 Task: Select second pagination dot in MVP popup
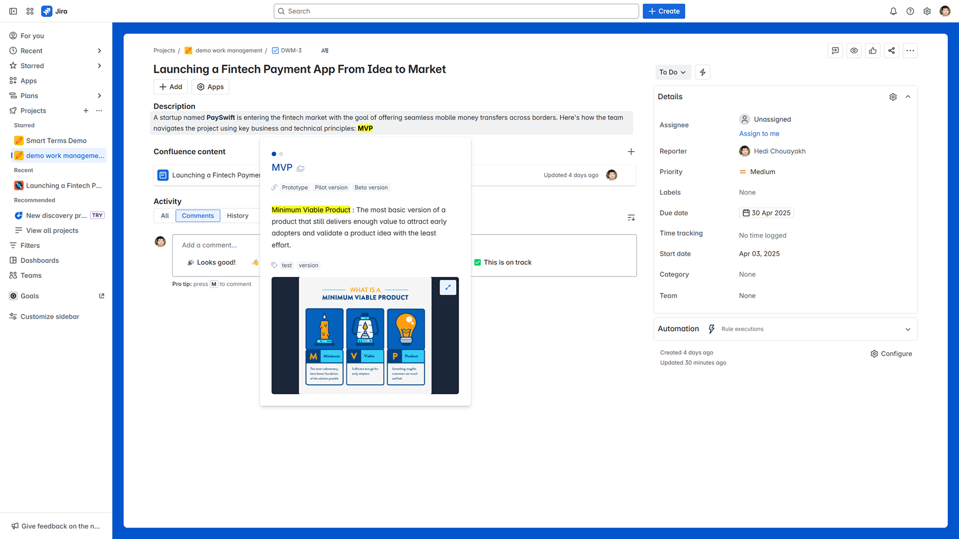tap(281, 154)
